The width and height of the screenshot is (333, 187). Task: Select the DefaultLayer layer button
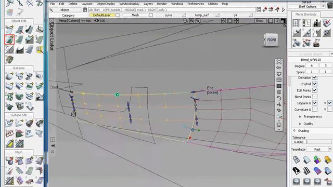tap(102, 15)
